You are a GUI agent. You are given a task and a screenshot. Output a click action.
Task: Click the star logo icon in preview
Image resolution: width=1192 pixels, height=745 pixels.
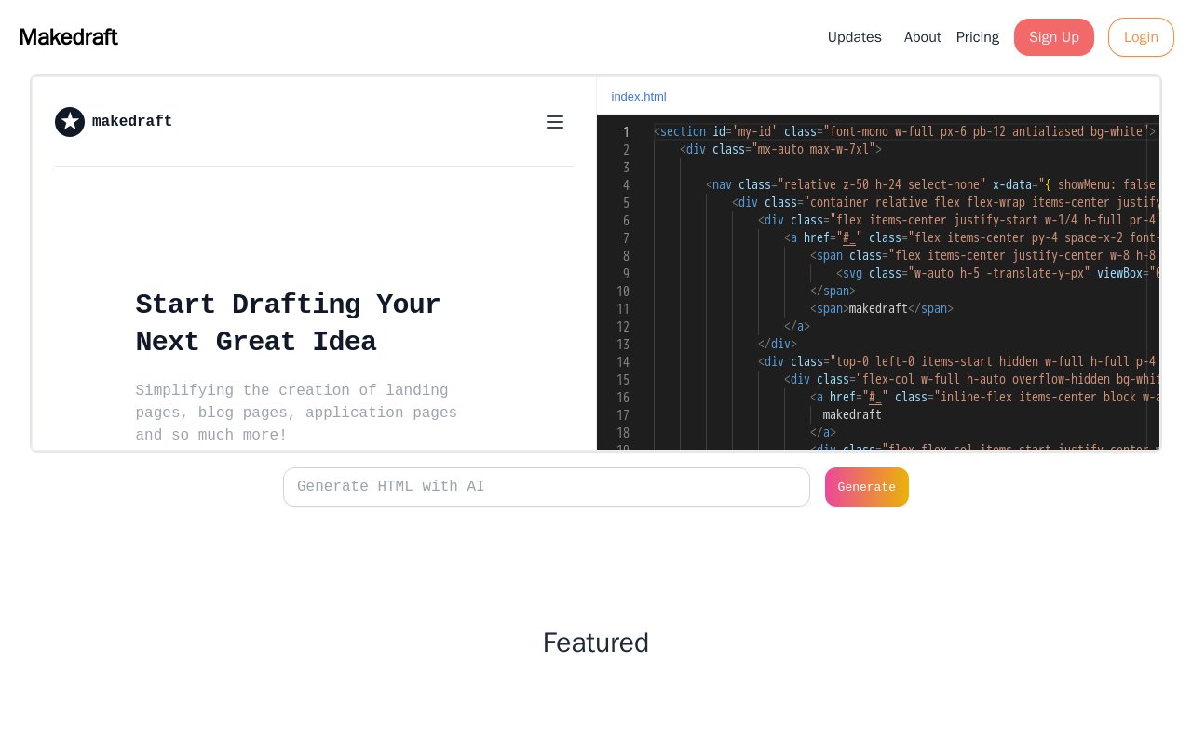pos(70,122)
